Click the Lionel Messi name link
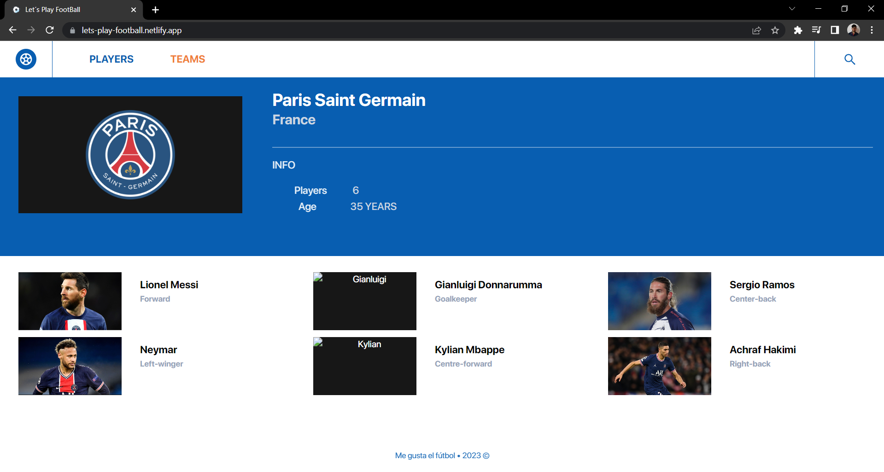The image size is (884, 472). 169,285
